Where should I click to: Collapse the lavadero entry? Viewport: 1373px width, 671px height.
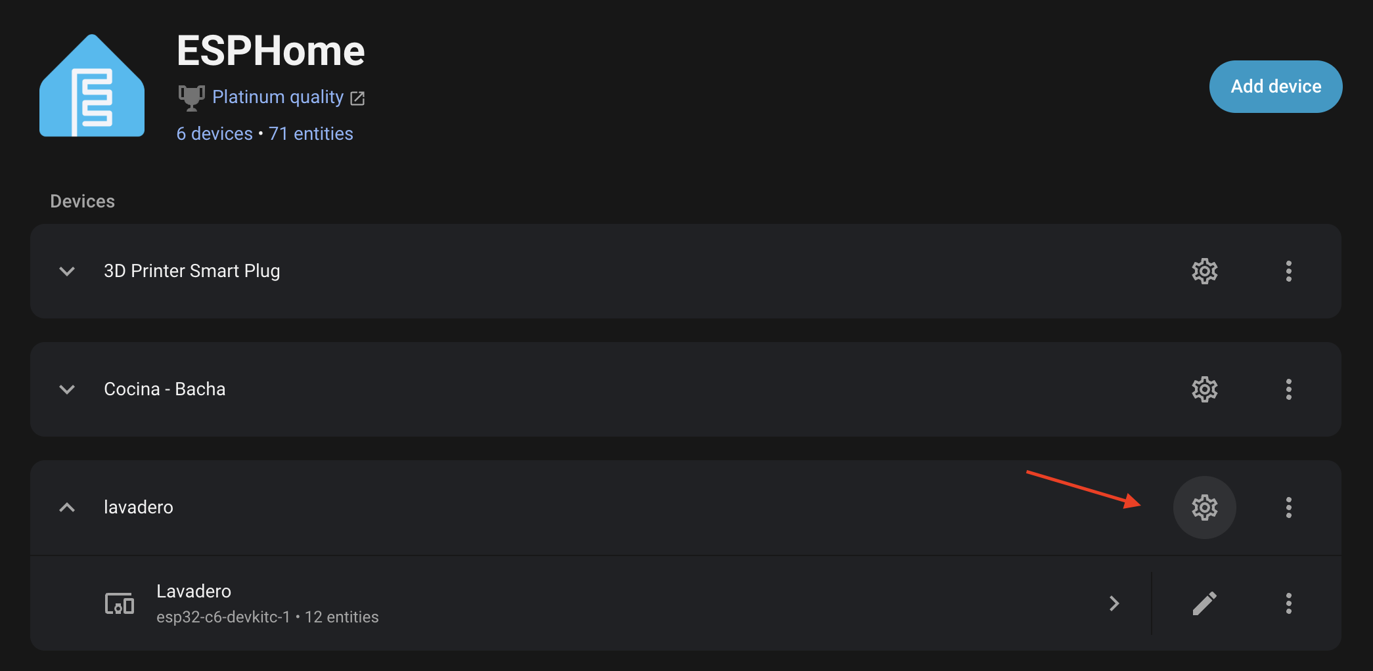67,508
